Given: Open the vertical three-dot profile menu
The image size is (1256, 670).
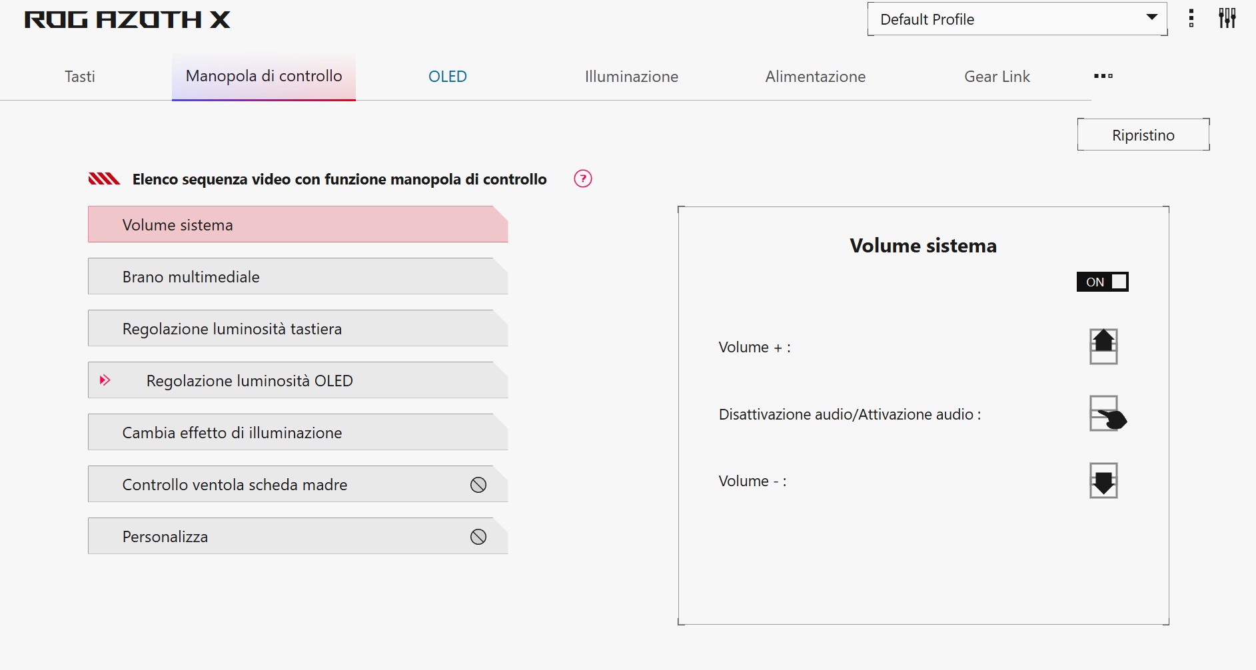Looking at the screenshot, I should pos(1191,19).
